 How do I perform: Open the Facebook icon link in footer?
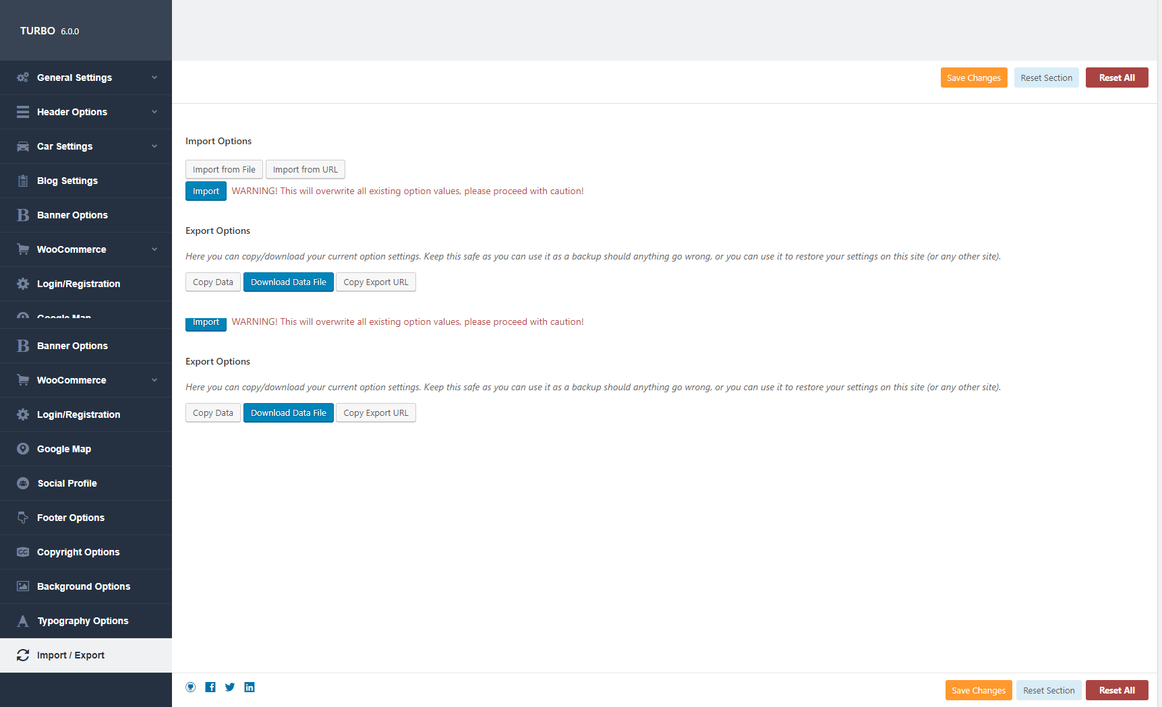tap(210, 687)
